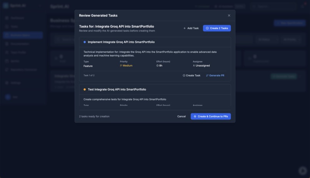310x178 pixels.
Task: Click the Tasks for: Integrate Groq API heading
Action: click(117, 26)
